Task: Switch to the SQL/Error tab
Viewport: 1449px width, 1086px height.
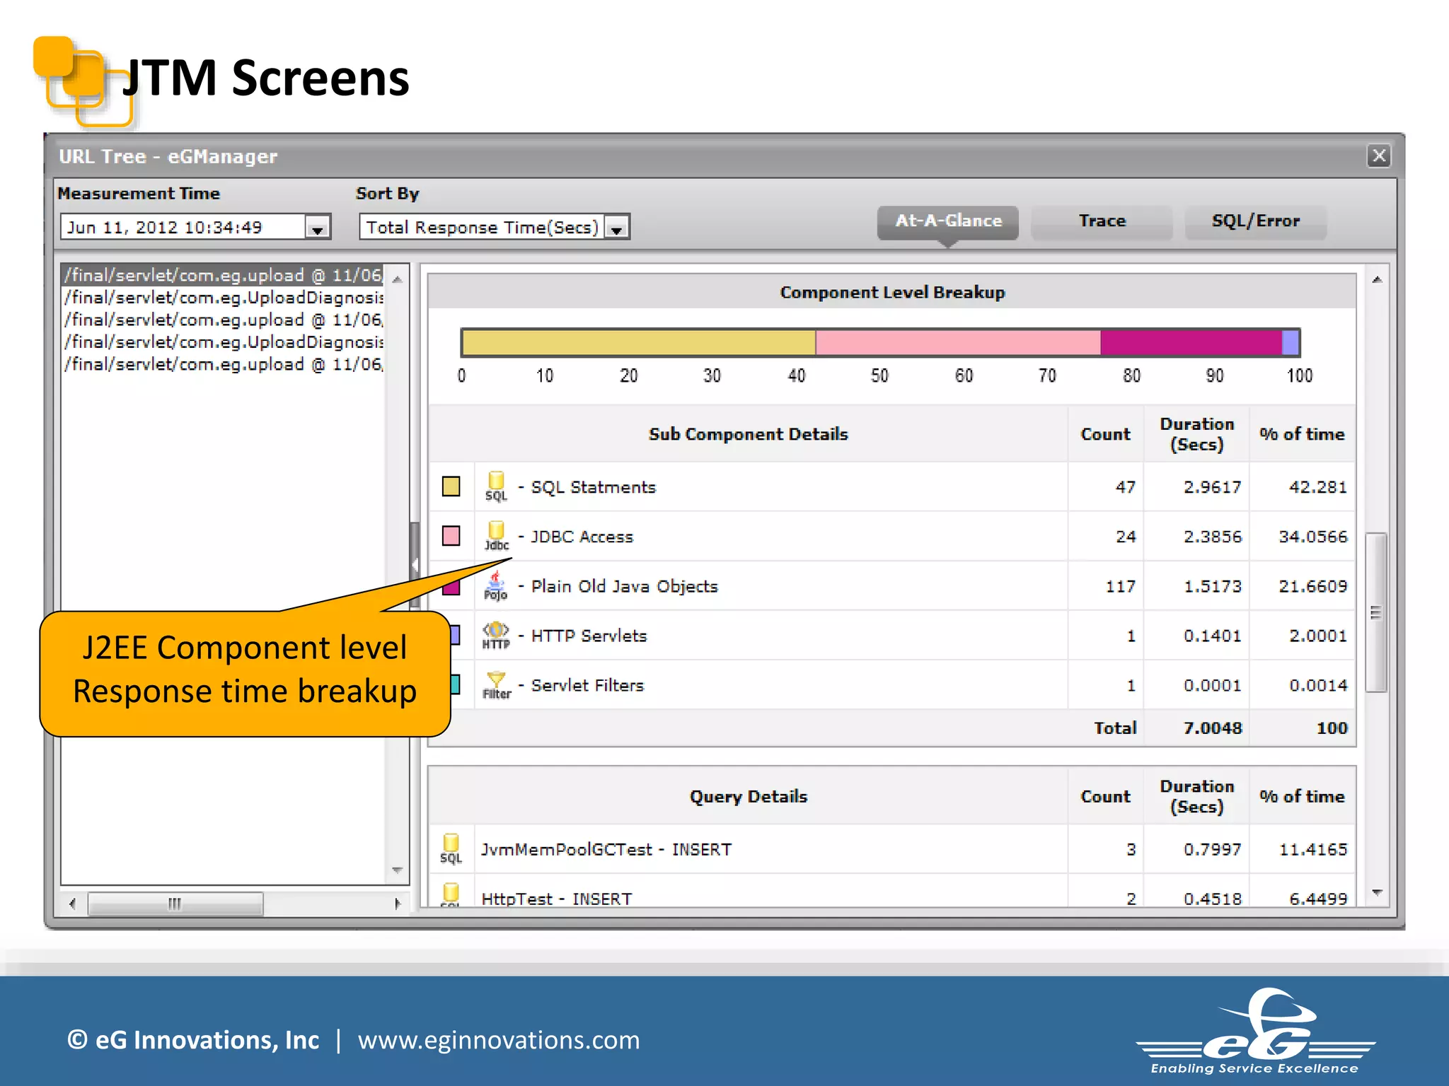Action: (1255, 221)
